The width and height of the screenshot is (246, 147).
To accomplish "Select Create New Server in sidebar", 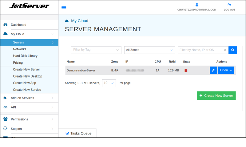I will pyautogui.click(x=26, y=69).
